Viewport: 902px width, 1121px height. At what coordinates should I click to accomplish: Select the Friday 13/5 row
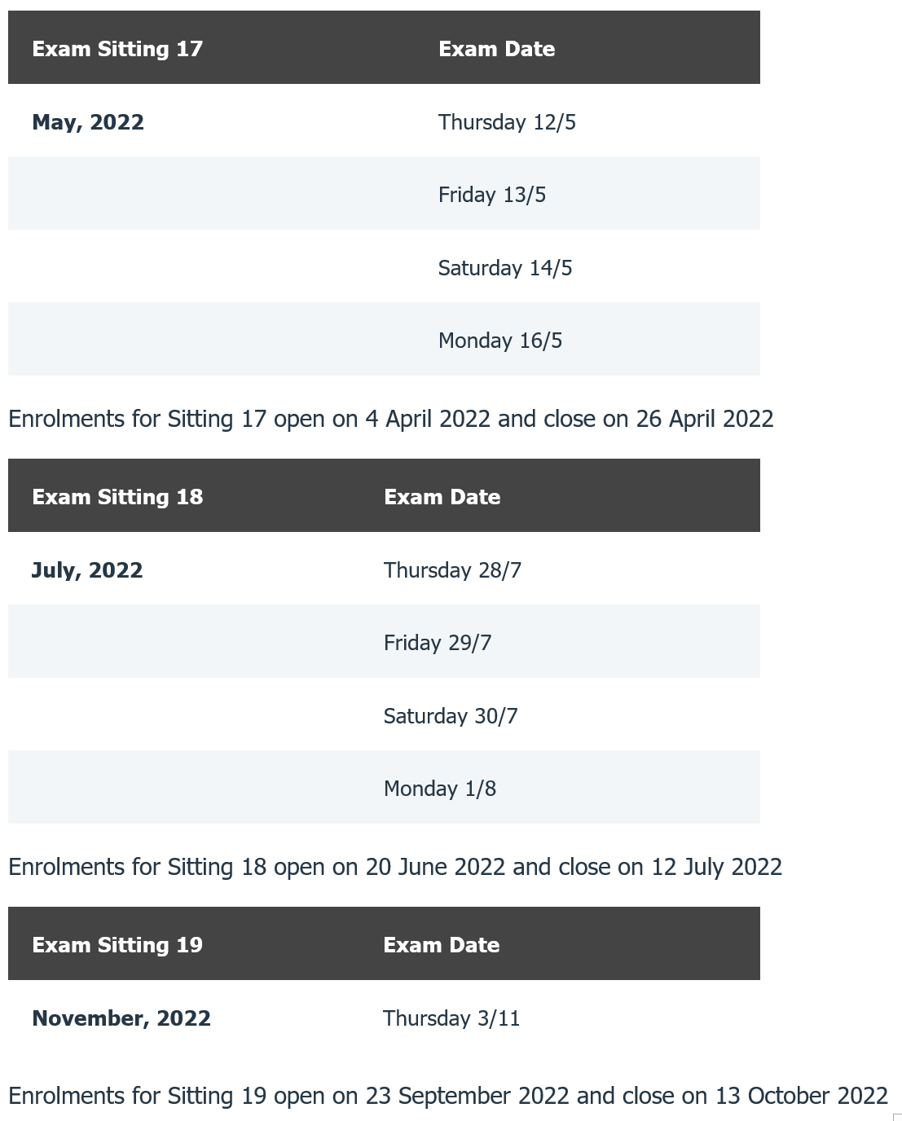click(x=492, y=195)
